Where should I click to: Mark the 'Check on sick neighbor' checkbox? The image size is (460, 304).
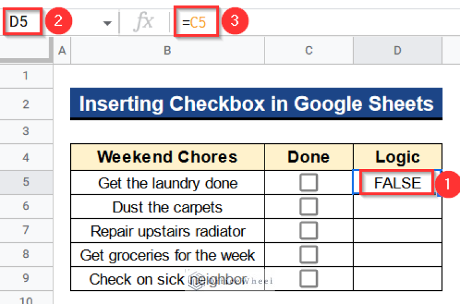pos(308,279)
